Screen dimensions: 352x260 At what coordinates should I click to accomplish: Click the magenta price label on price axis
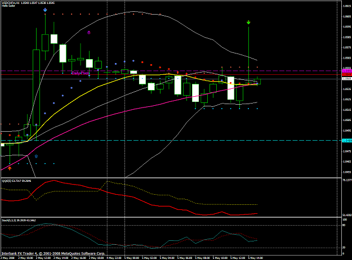(x=347, y=71)
